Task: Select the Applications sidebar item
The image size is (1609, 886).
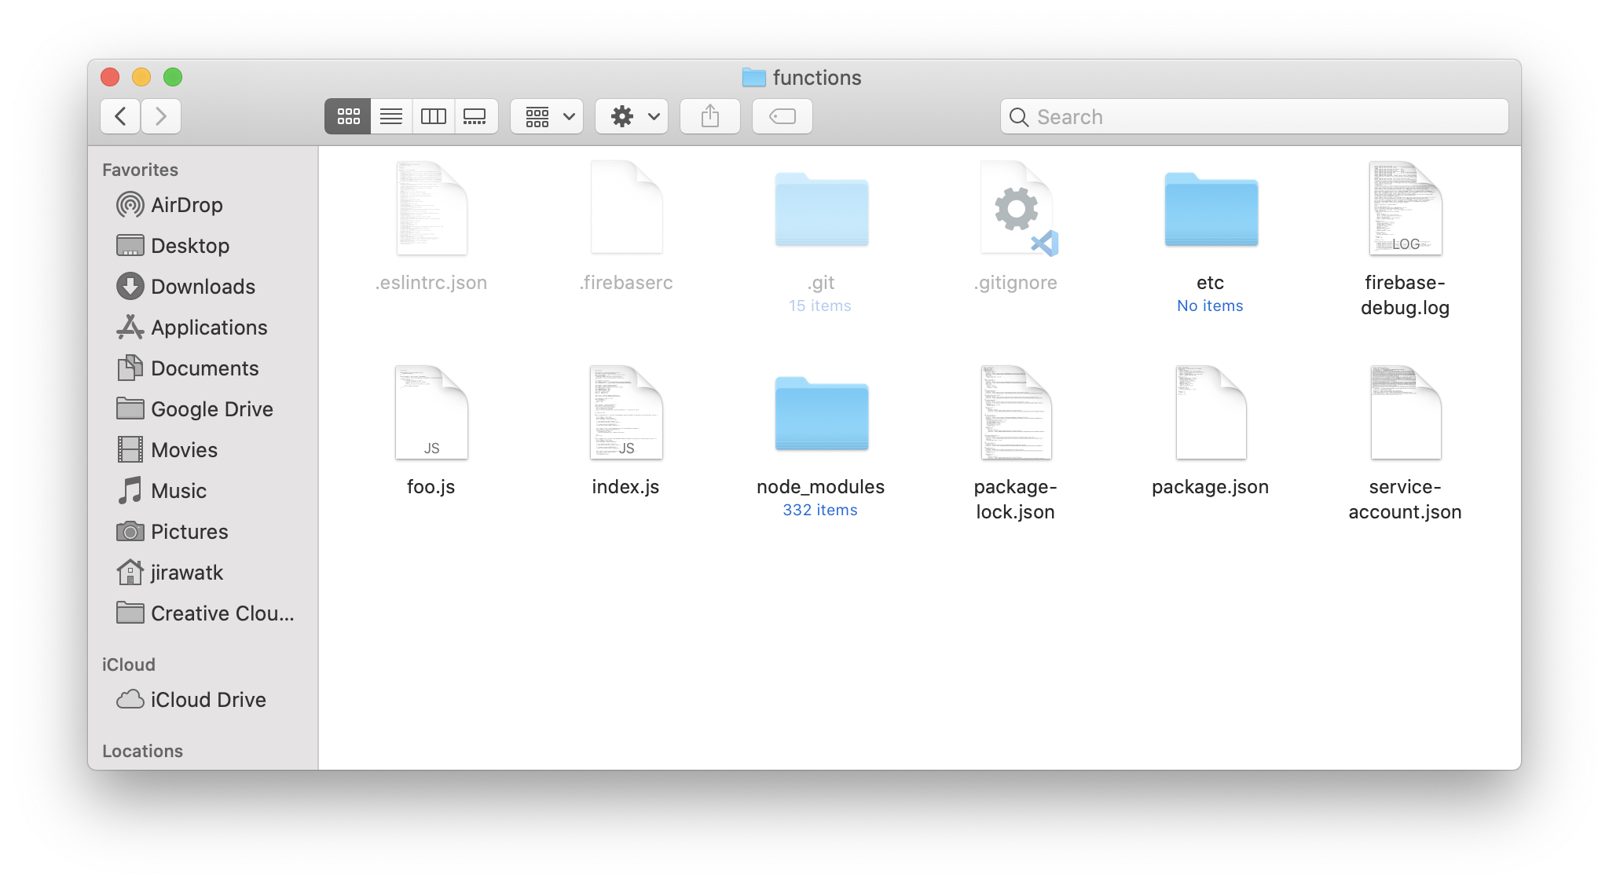Action: (x=208, y=328)
